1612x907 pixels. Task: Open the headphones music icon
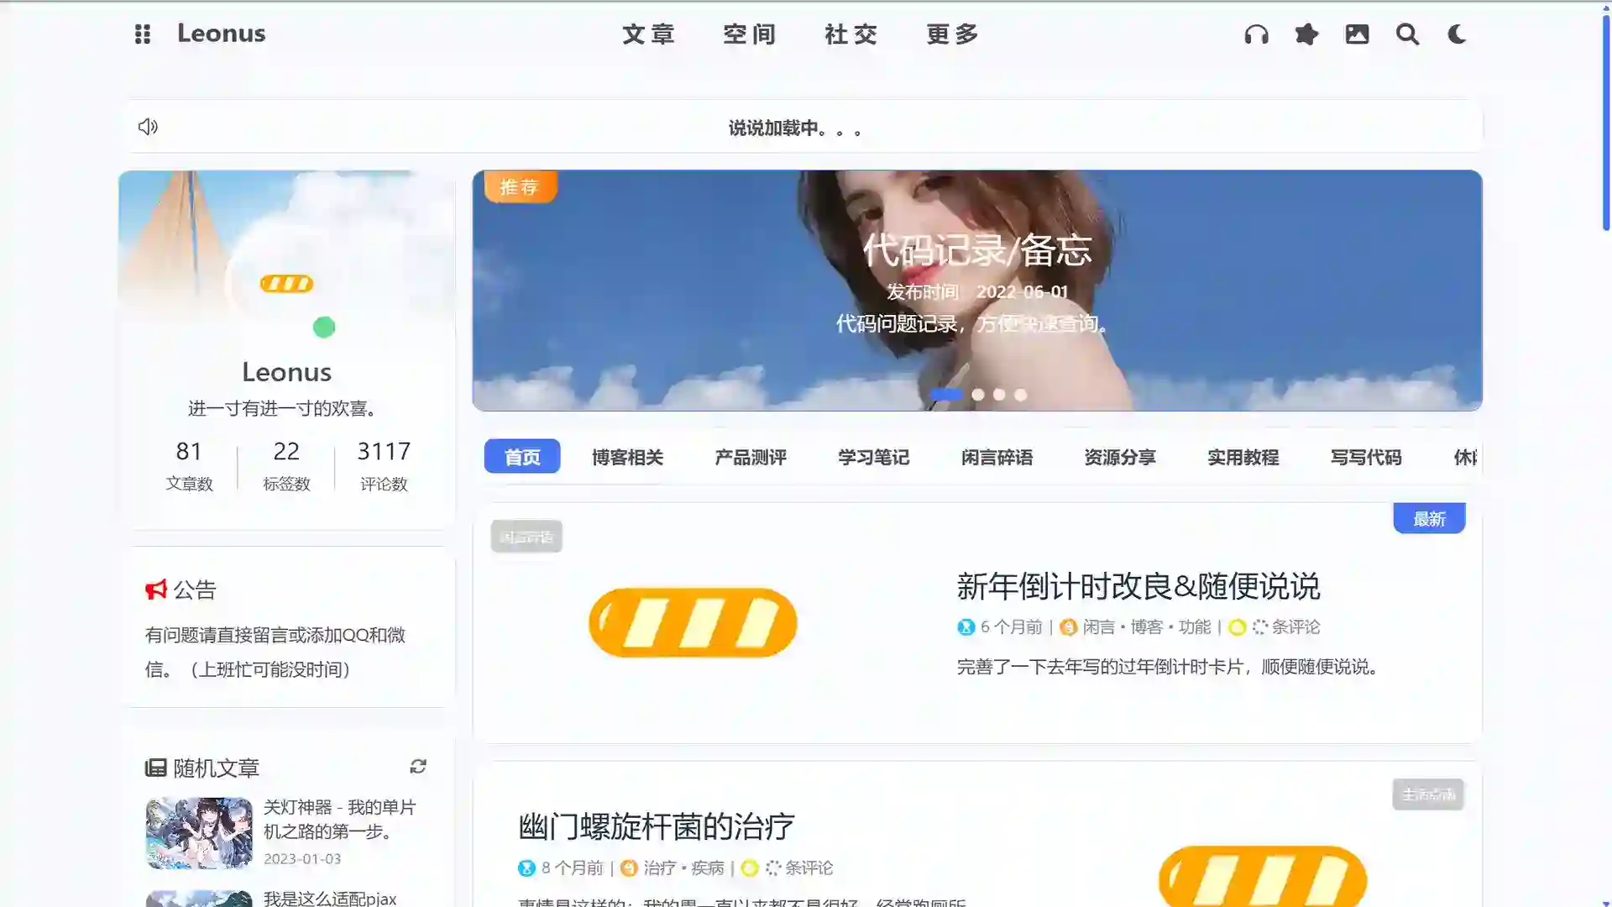1256,34
